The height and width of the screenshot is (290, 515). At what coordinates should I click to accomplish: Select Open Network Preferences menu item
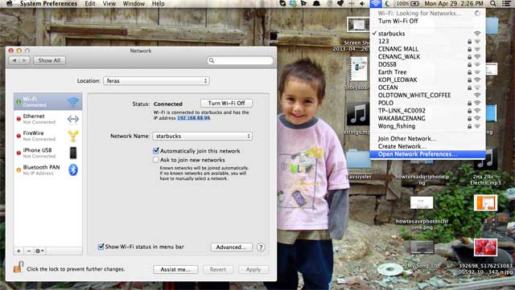(x=427, y=154)
